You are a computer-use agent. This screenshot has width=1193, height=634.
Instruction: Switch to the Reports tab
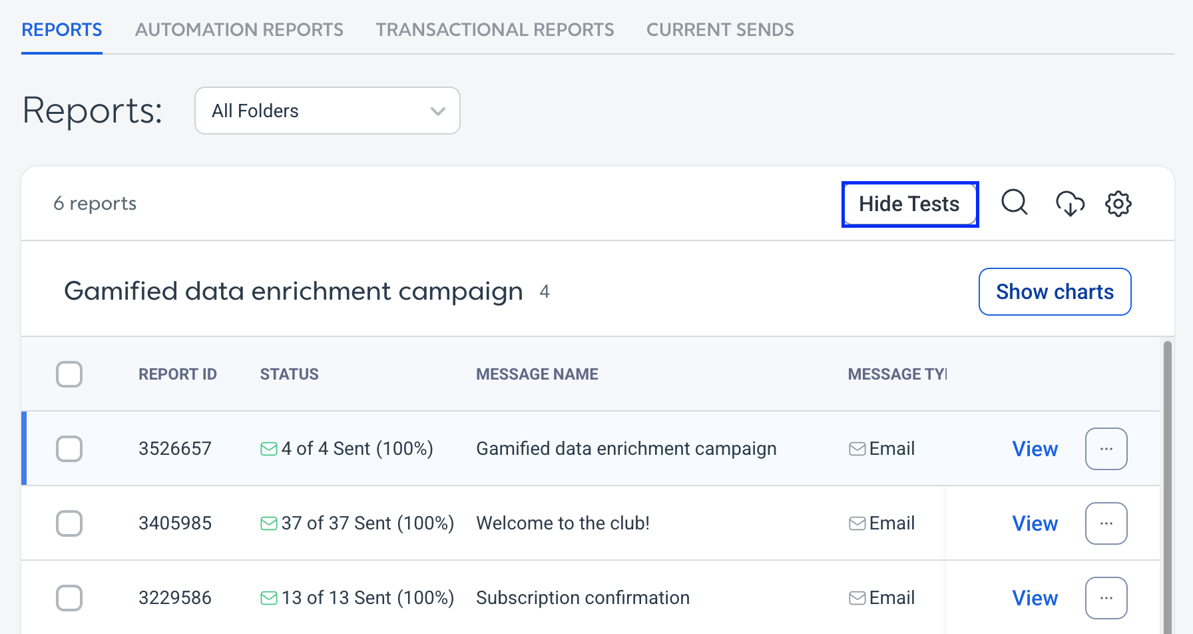(62, 30)
